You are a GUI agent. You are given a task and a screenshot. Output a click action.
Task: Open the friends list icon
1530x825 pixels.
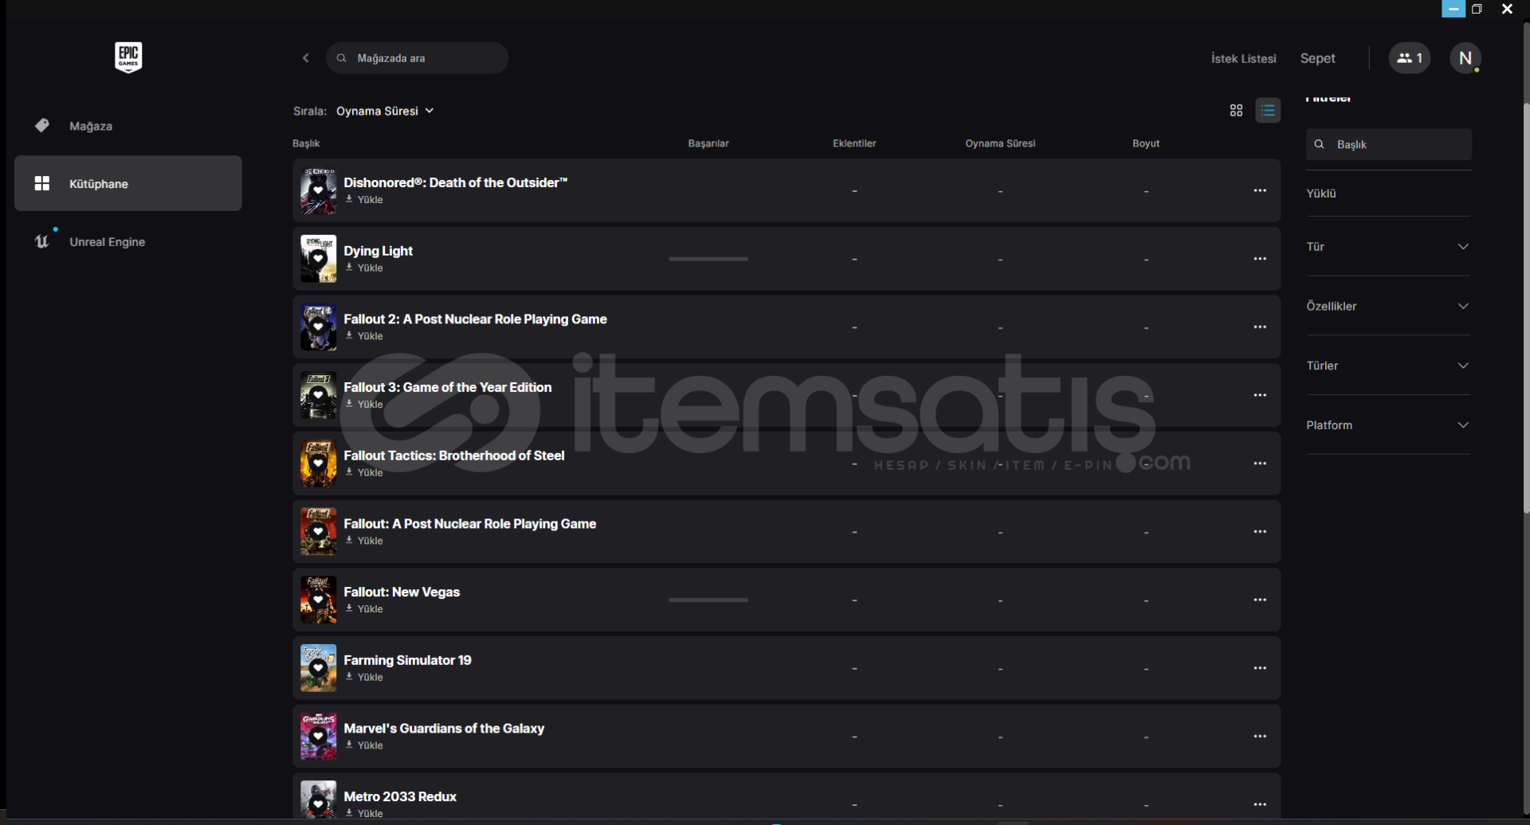click(1410, 58)
